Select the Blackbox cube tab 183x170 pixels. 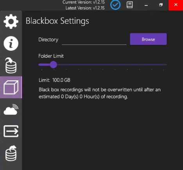click(x=11, y=87)
